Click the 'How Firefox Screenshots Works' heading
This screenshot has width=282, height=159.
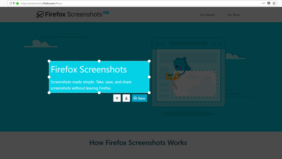tap(138, 143)
